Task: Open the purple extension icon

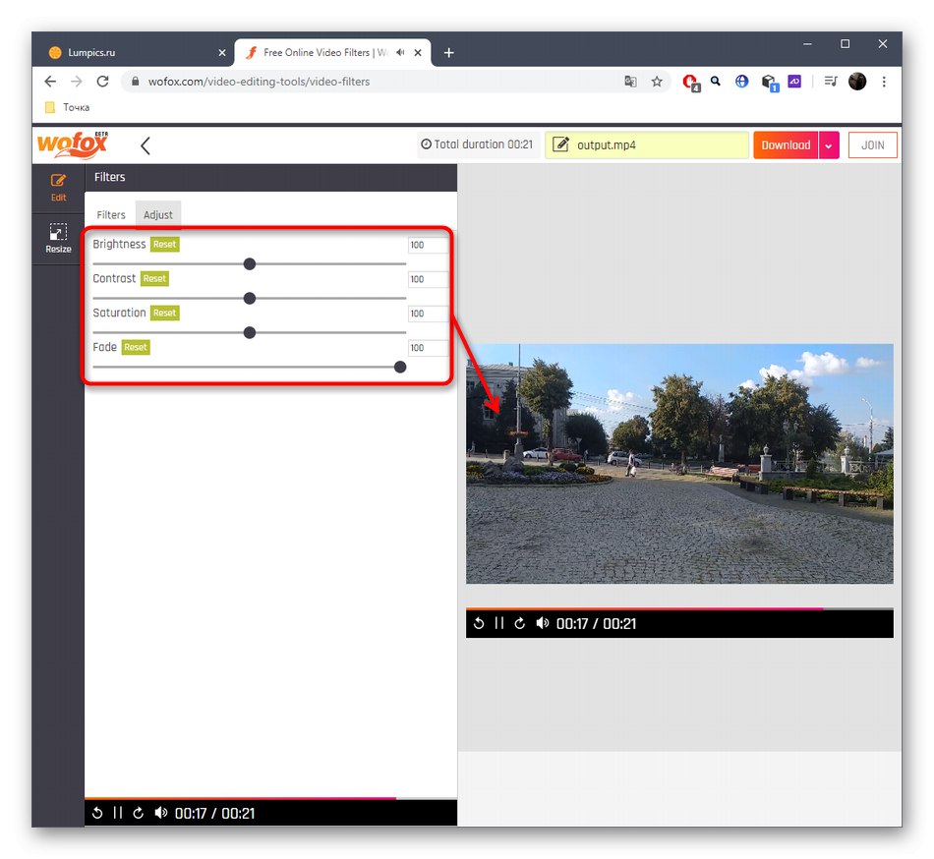Action: click(794, 81)
